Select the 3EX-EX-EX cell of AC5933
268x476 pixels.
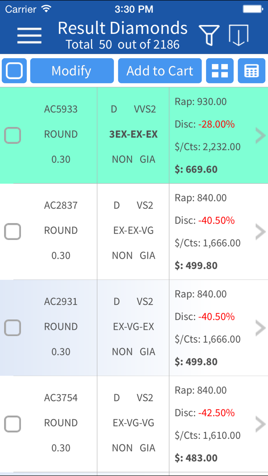tap(133, 134)
